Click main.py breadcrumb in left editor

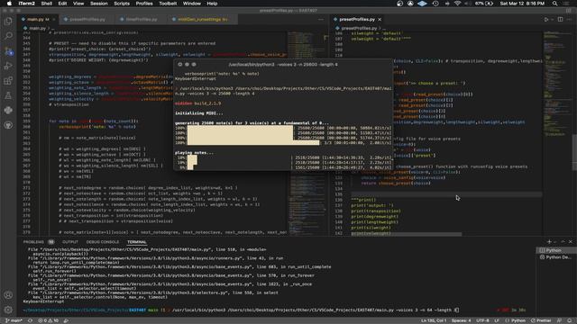35,28
